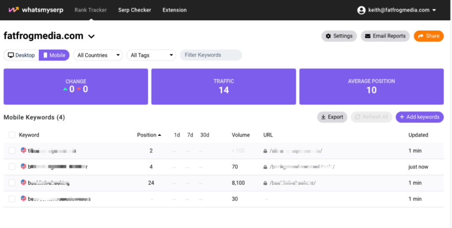Open the URL link in the volume 70 row
This screenshot has height=228, width=452.
tap(302, 167)
